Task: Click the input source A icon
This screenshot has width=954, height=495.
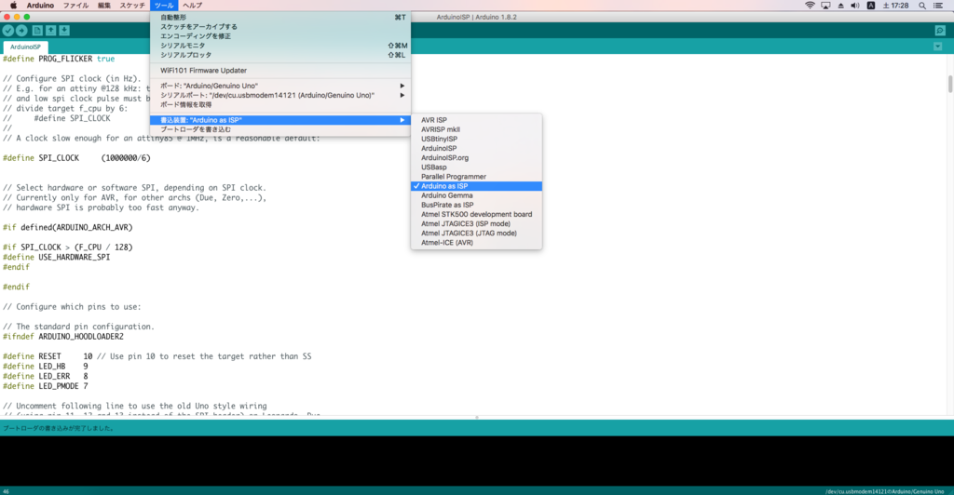Action: (x=871, y=6)
